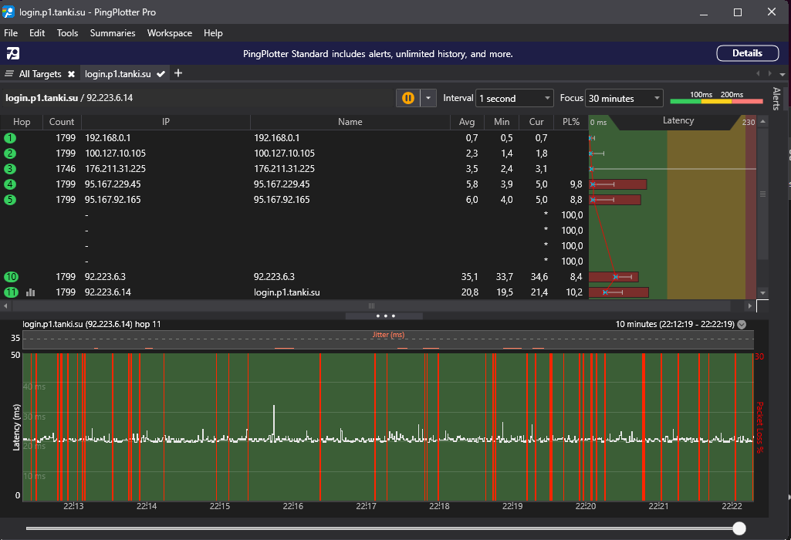Close the All Targets tab

point(71,74)
